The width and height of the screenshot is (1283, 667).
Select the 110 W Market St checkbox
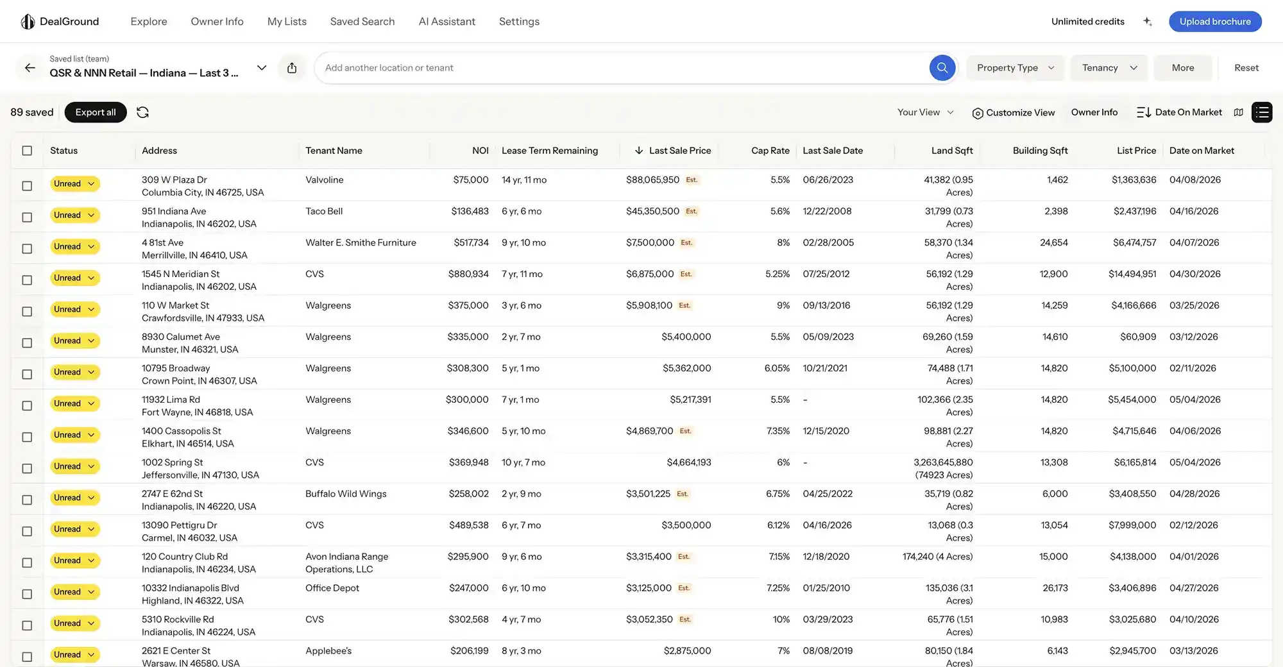pos(27,312)
